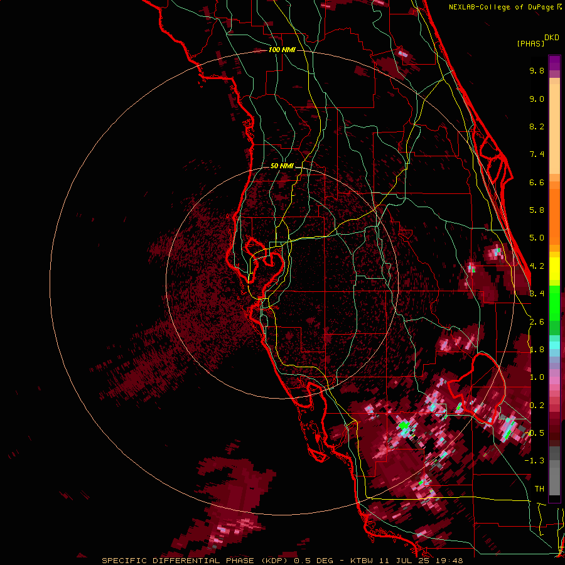This screenshot has height=565, width=565.
Task: Select the 9.0 value on the legend
Action: 537,99
